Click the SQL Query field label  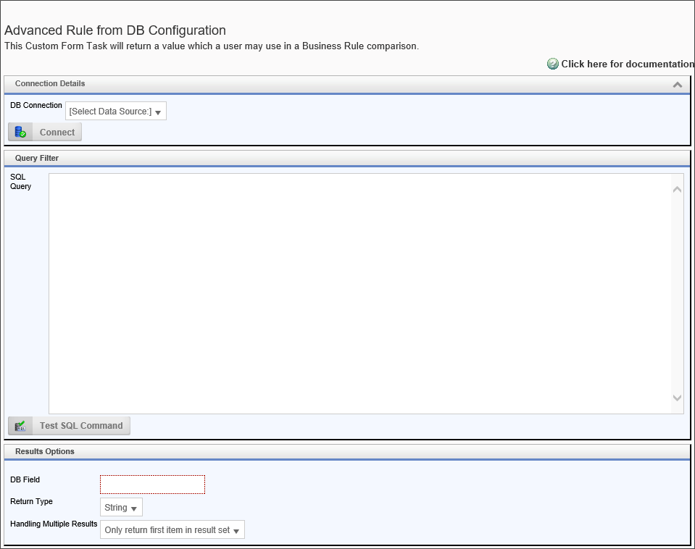20,182
